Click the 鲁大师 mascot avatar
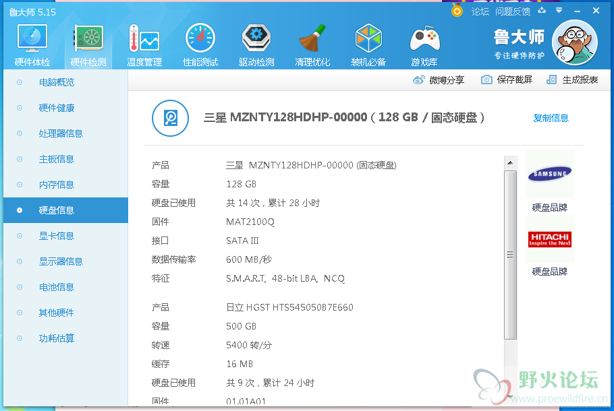Screen dimensions: 614x411 pos(574,42)
